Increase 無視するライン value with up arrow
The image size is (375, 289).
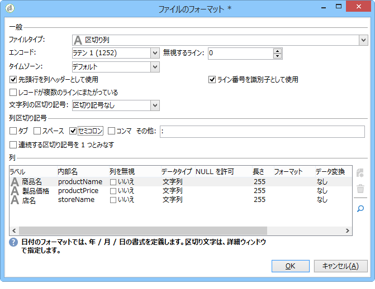(x=277, y=51)
